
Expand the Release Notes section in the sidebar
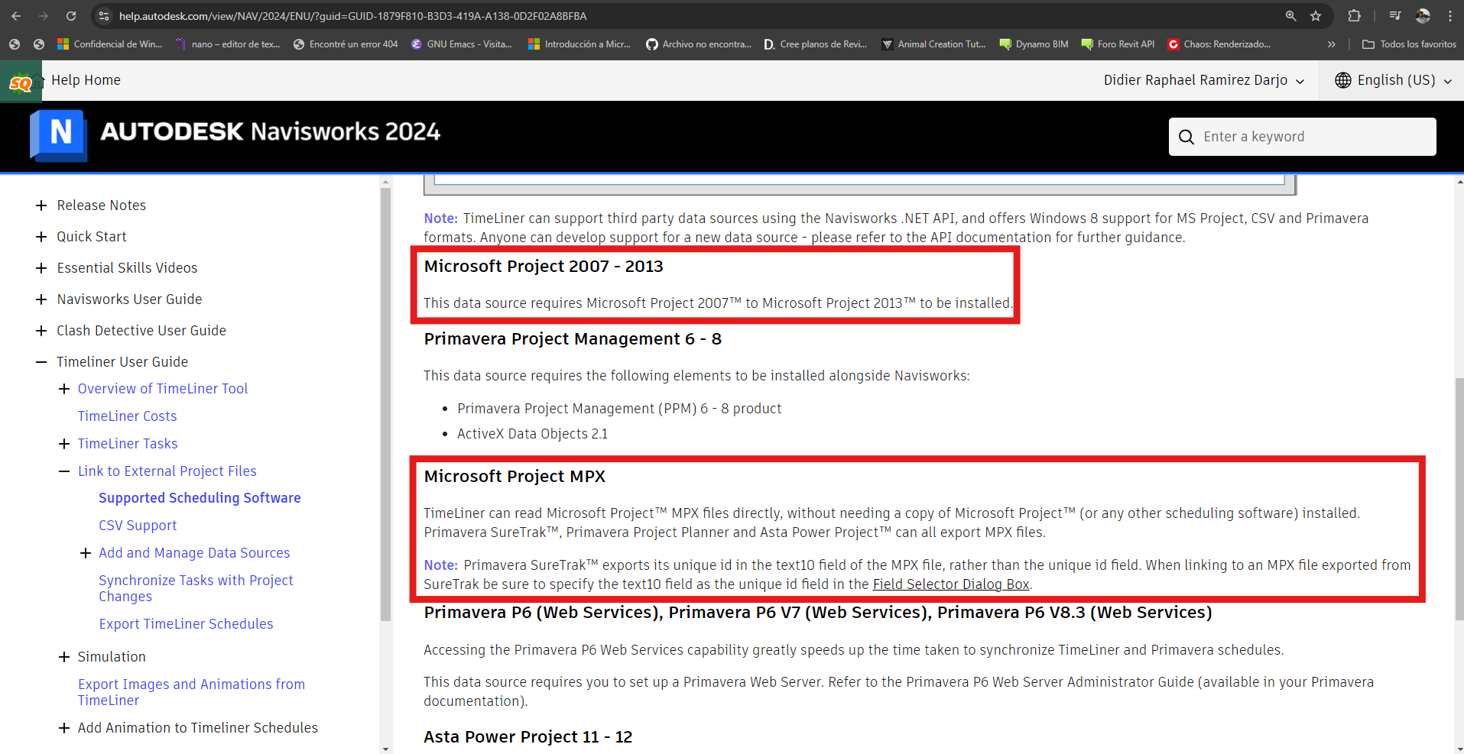[40, 205]
